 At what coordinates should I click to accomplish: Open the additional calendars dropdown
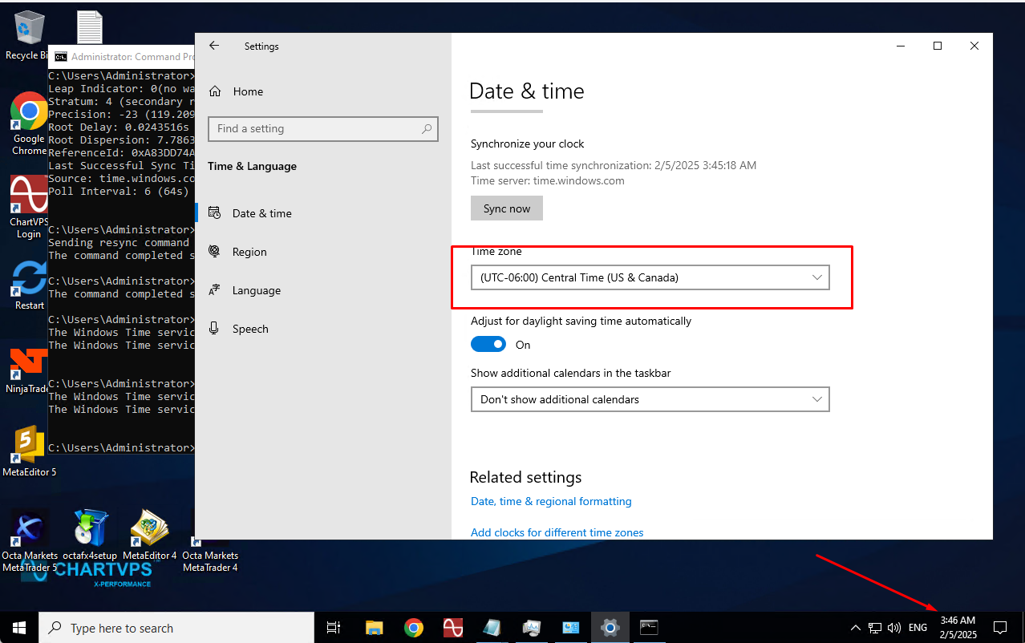click(x=650, y=399)
